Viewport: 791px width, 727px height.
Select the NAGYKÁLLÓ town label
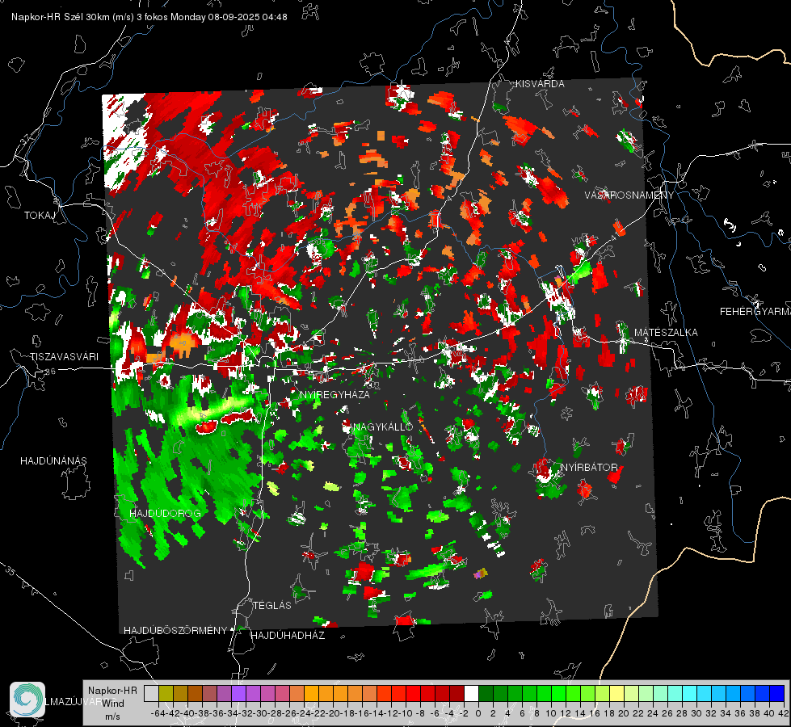pyautogui.click(x=383, y=427)
